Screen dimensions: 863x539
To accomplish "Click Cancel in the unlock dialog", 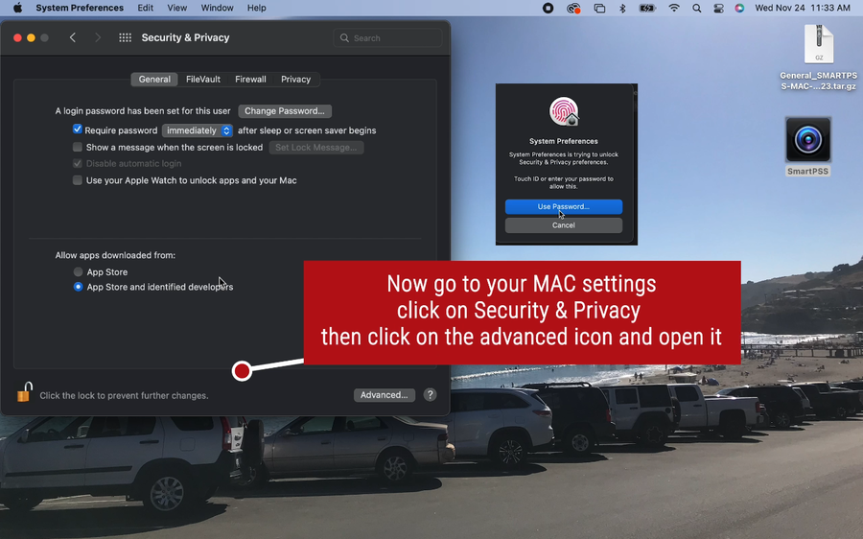I will pos(564,225).
